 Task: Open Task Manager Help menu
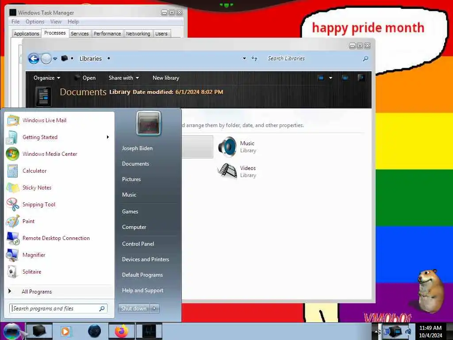[x=73, y=22]
